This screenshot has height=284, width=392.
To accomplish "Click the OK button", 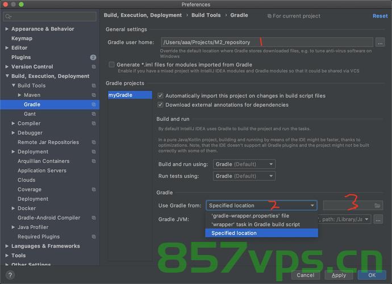I will click(x=372, y=275).
